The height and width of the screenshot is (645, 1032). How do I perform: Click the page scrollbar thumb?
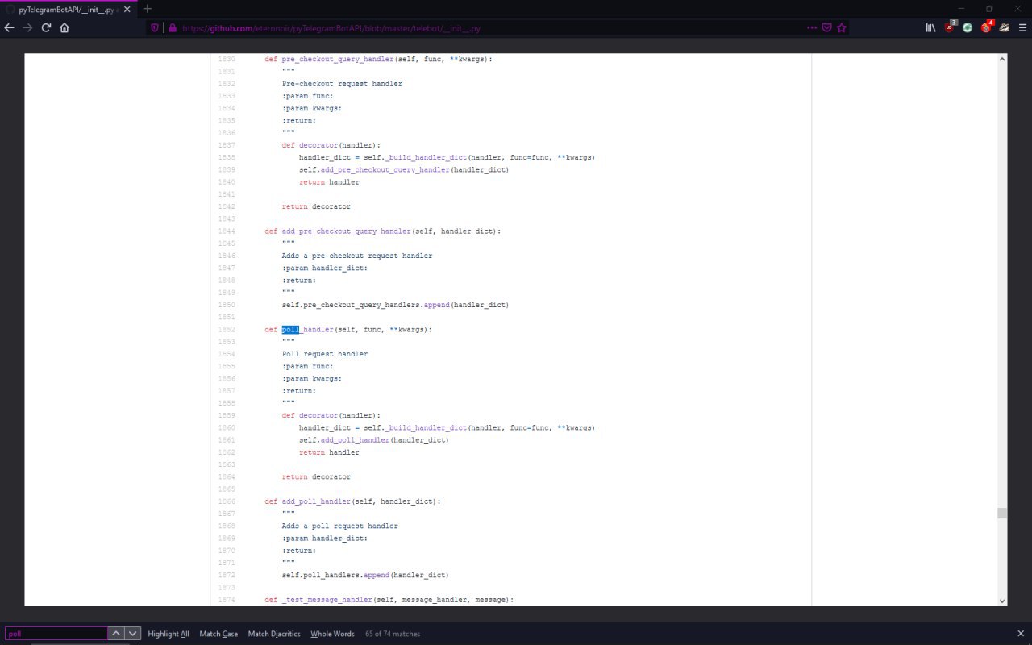pos(1002,513)
